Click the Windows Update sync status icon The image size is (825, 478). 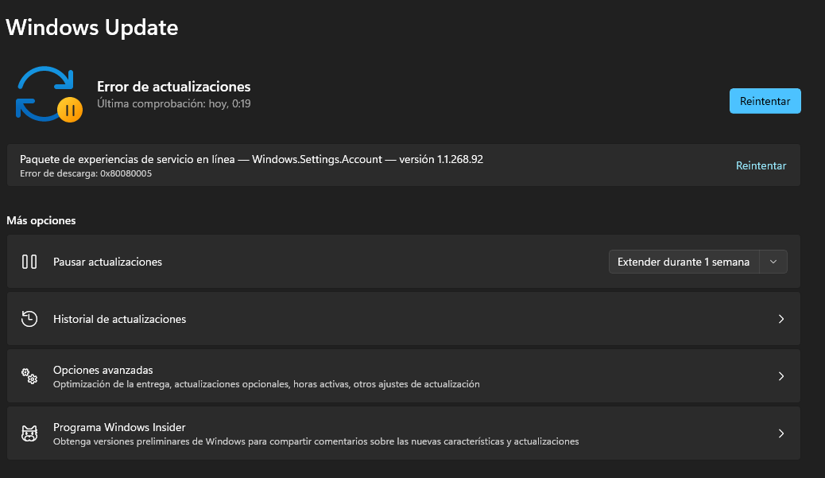[x=49, y=94]
